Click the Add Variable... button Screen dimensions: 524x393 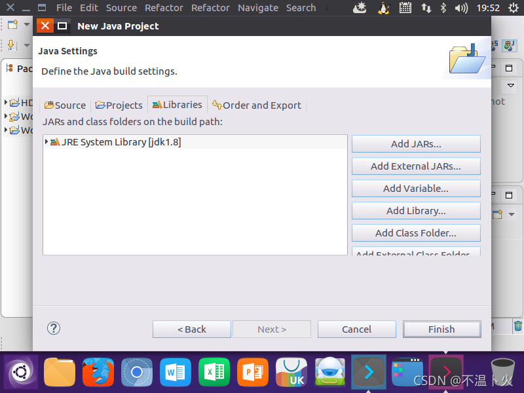click(x=416, y=189)
